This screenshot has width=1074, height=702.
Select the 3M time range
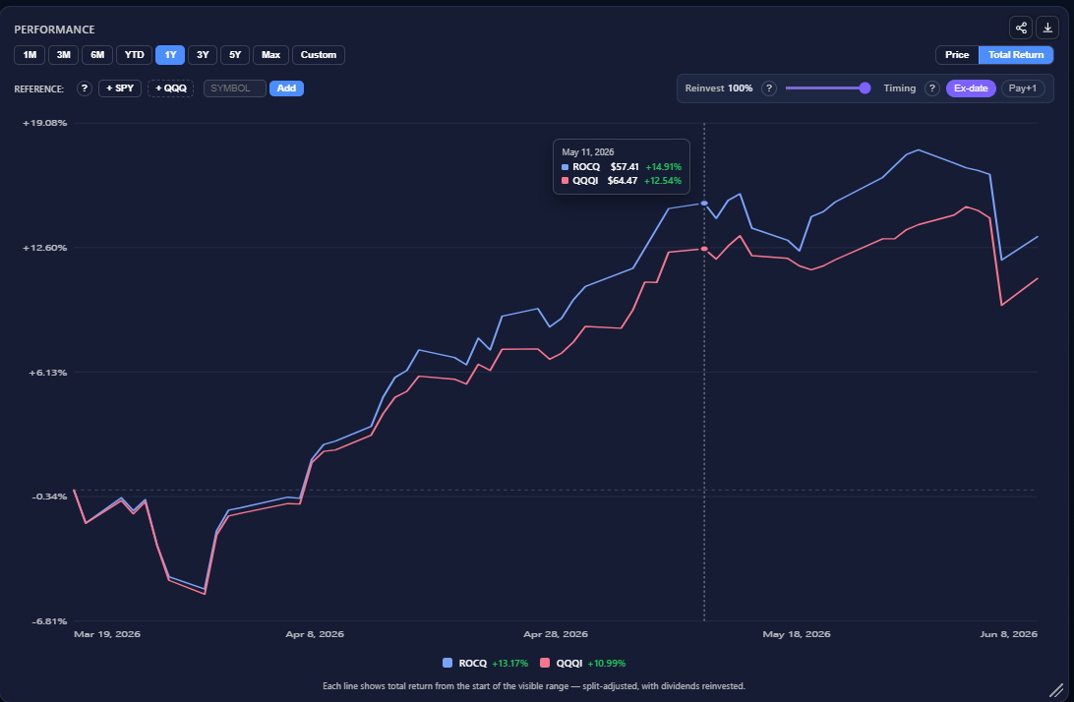pos(63,55)
